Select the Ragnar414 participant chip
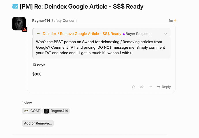Screen dimensions: 199x138 (x=56, y=111)
